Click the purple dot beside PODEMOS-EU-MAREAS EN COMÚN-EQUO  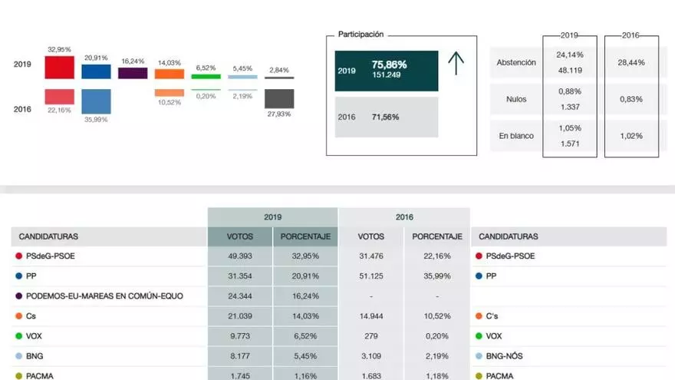18,296
